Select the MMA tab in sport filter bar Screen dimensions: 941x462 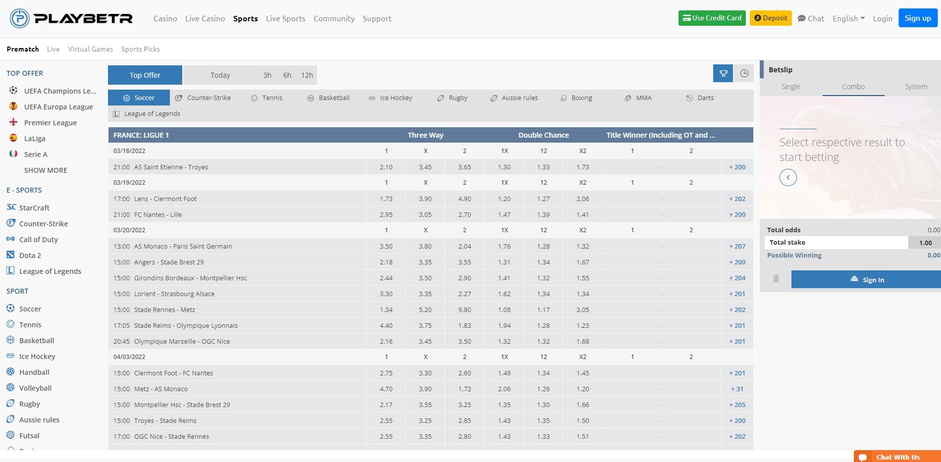coord(638,98)
